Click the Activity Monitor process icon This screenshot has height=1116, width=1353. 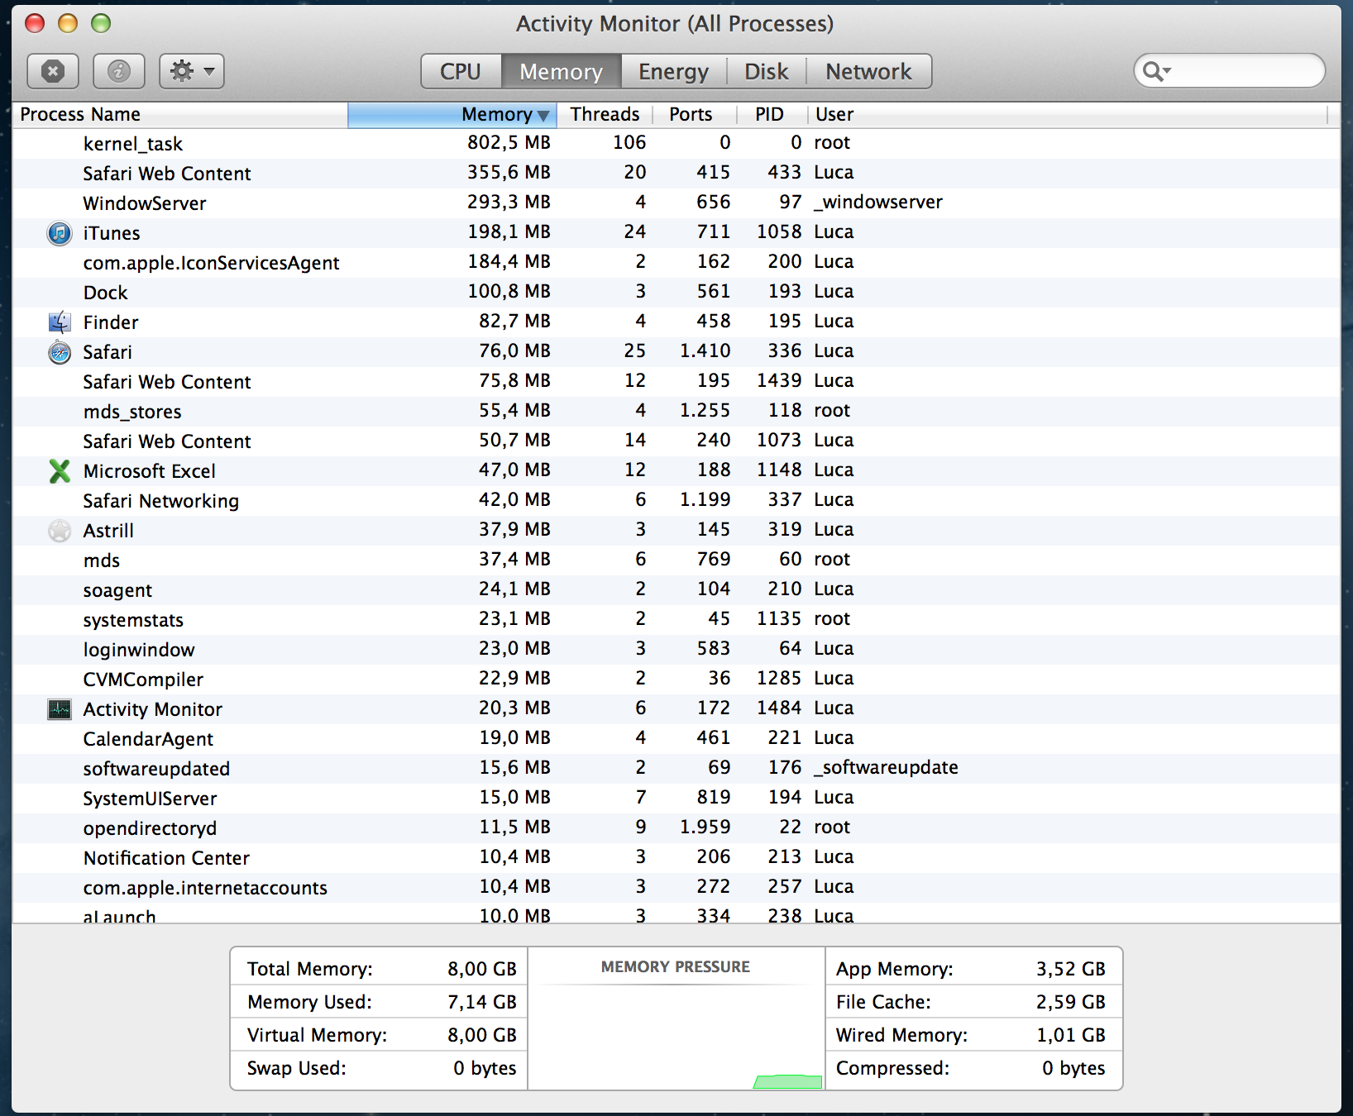click(x=60, y=709)
